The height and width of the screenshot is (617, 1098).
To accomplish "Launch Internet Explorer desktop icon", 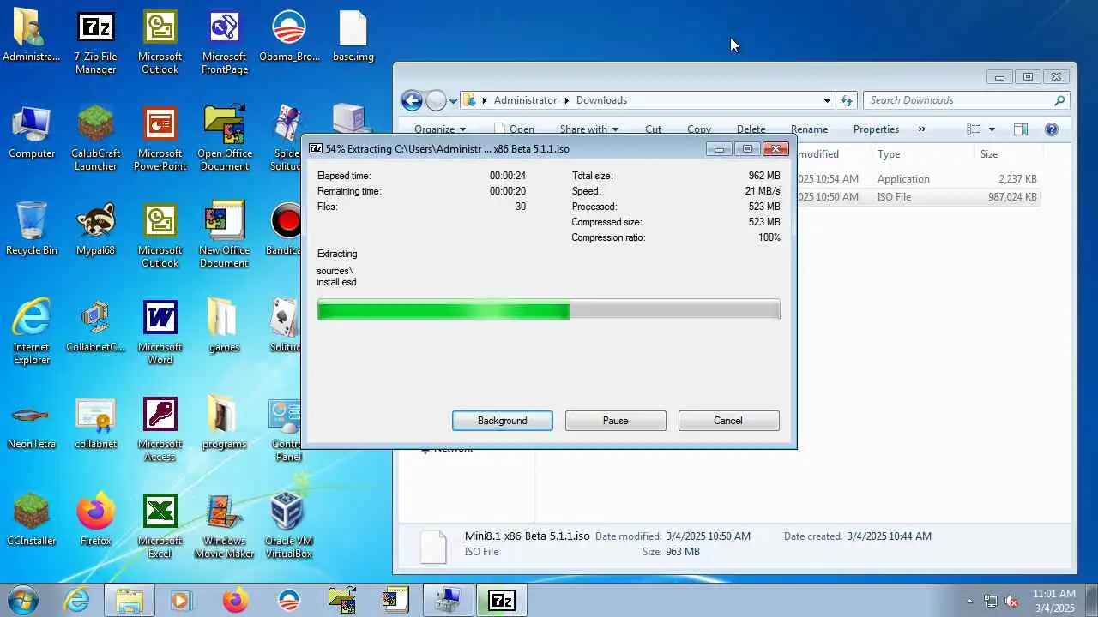I will click(x=31, y=332).
